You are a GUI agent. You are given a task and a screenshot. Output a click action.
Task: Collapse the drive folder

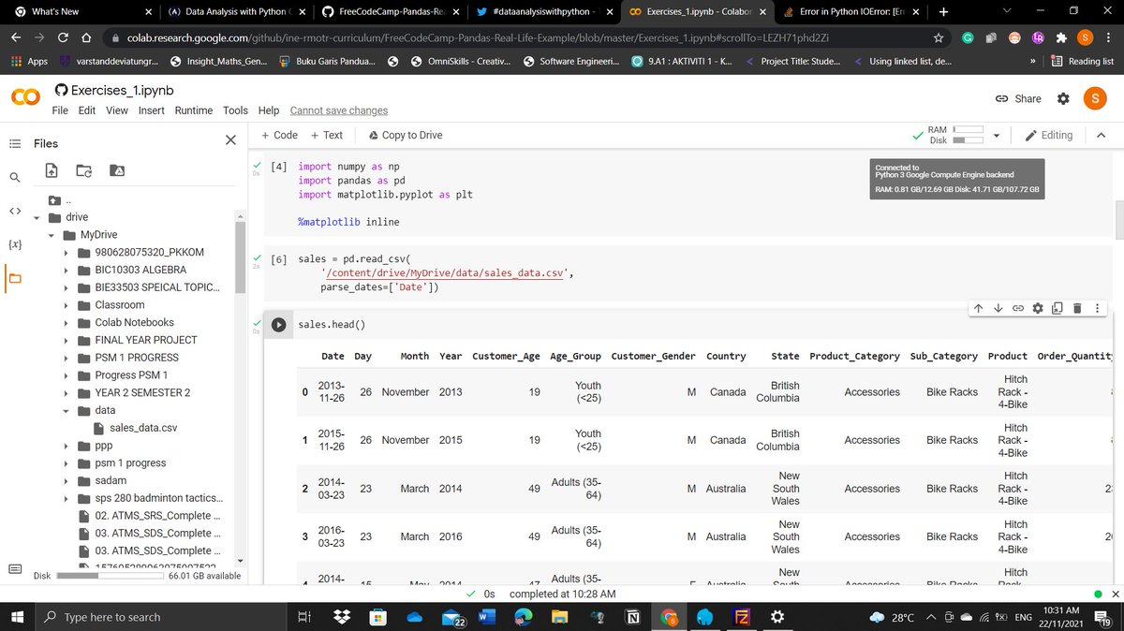pyautogui.click(x=37, y=217)
